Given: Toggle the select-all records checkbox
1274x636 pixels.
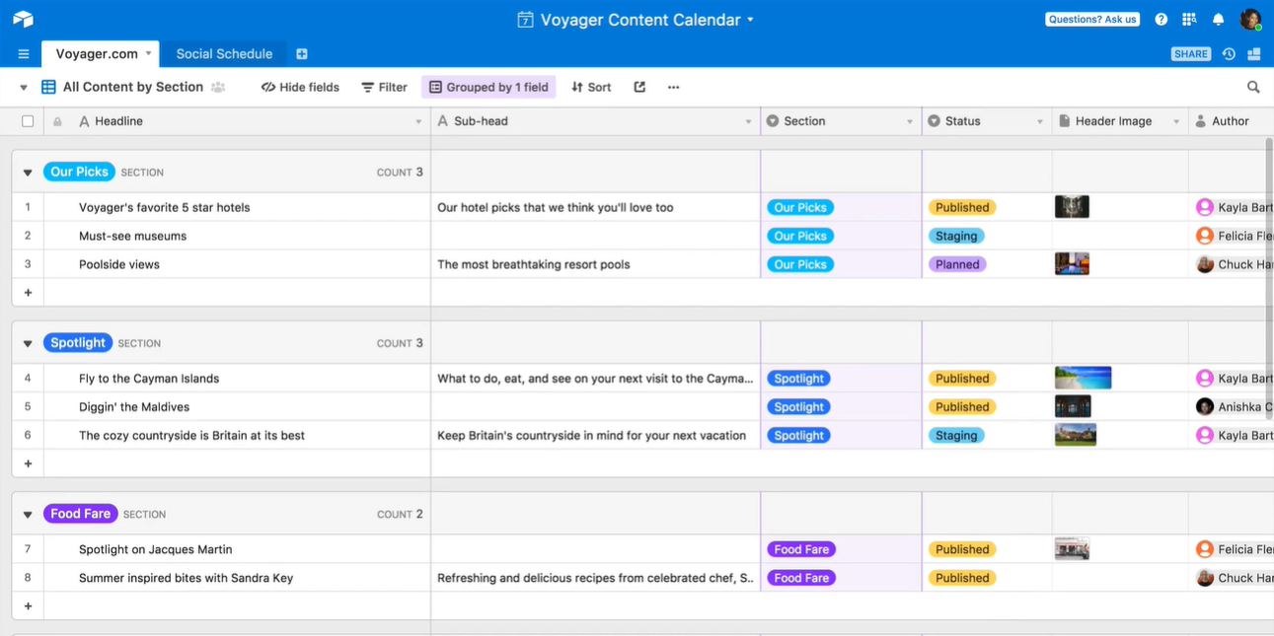Looking at the screenshot, I should (27, 120).
